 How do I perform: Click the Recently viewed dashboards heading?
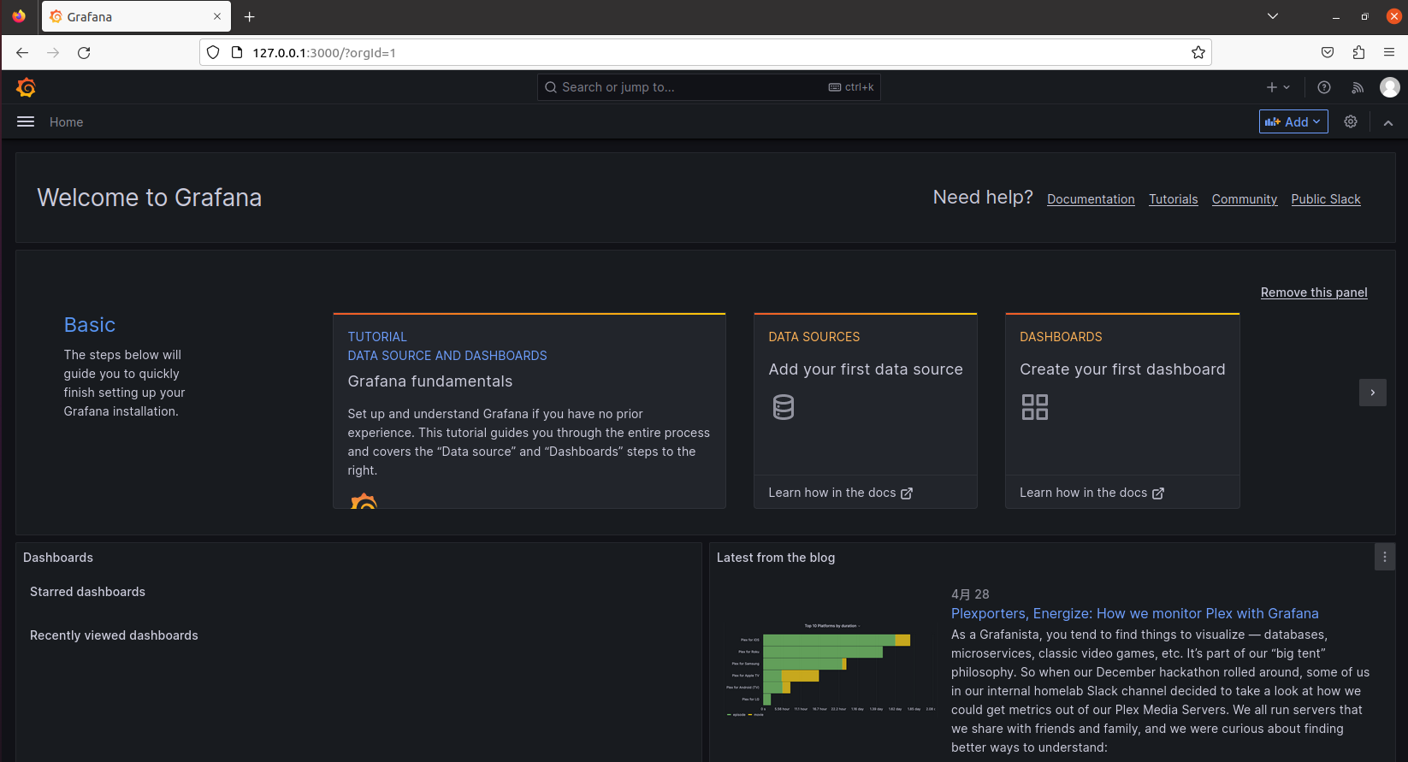pos(114,635)
